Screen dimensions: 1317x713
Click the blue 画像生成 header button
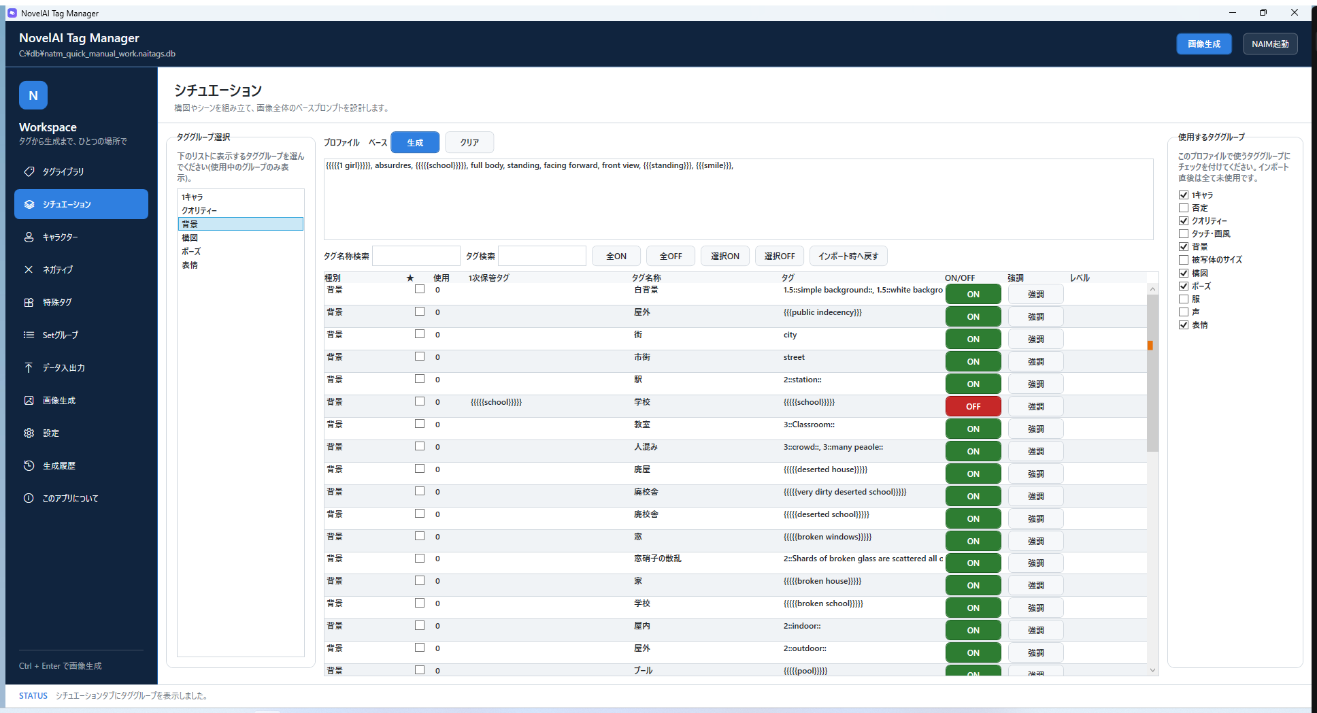(1204, 44)
